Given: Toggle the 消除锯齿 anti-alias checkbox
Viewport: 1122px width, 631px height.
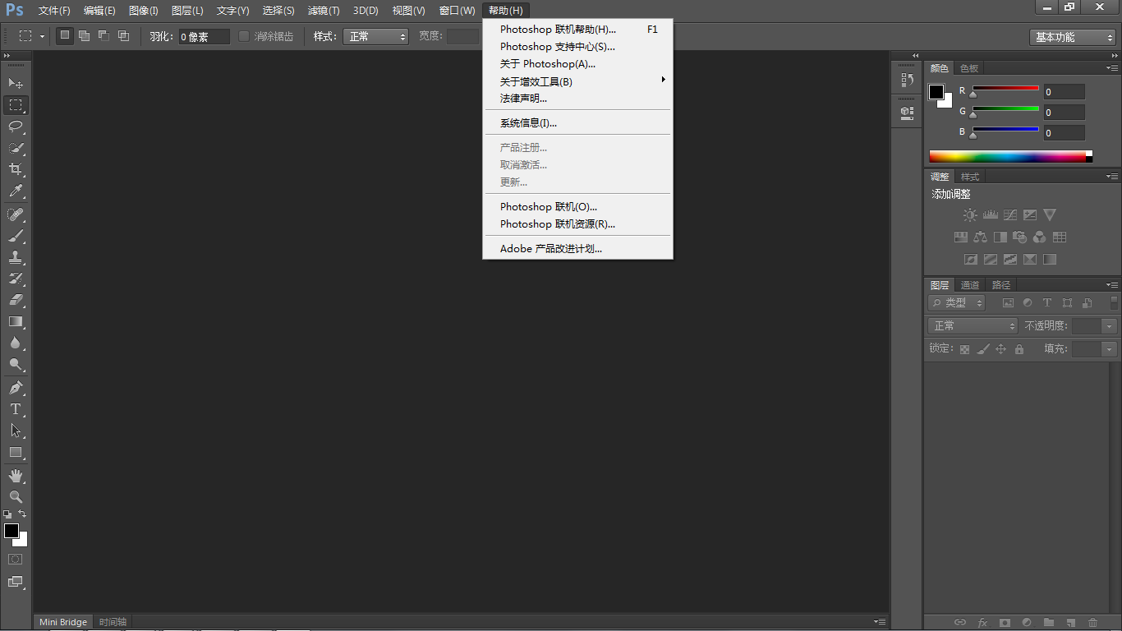Looking at the screenshot, I should point(244,36).
